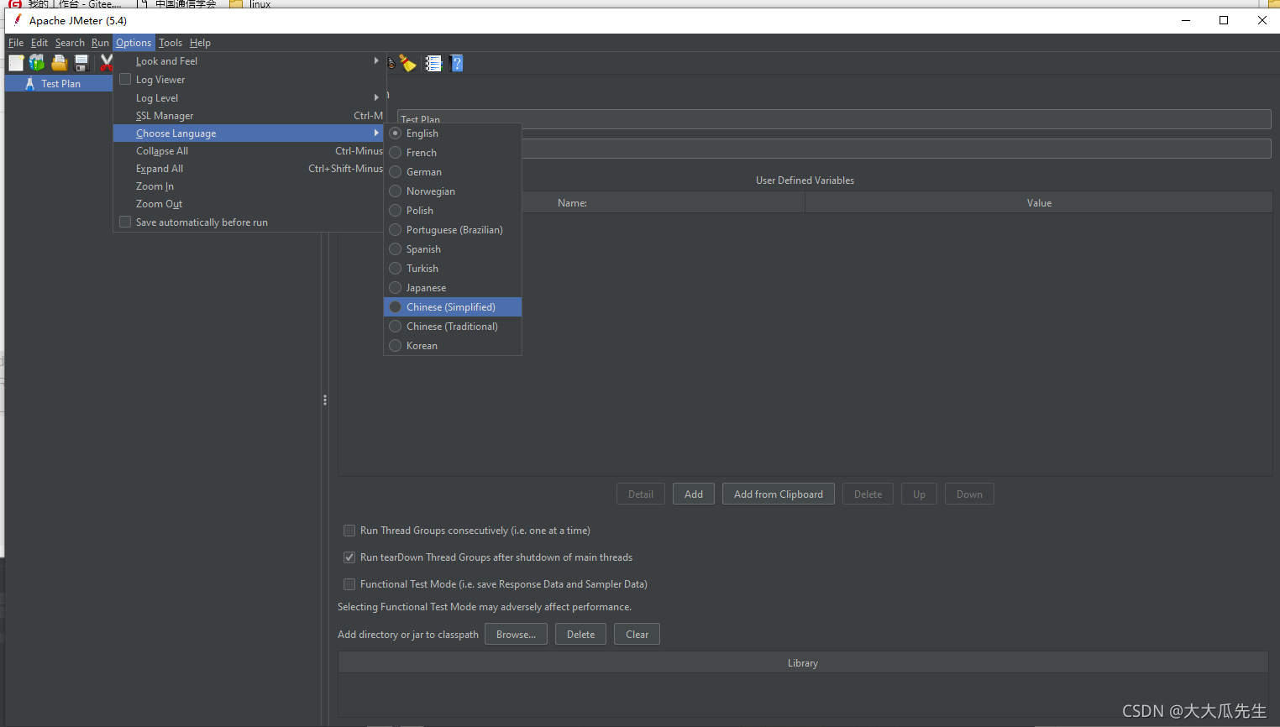Choose Korean language option
This screenshot has height=727, width=1280.
point(453,346)
